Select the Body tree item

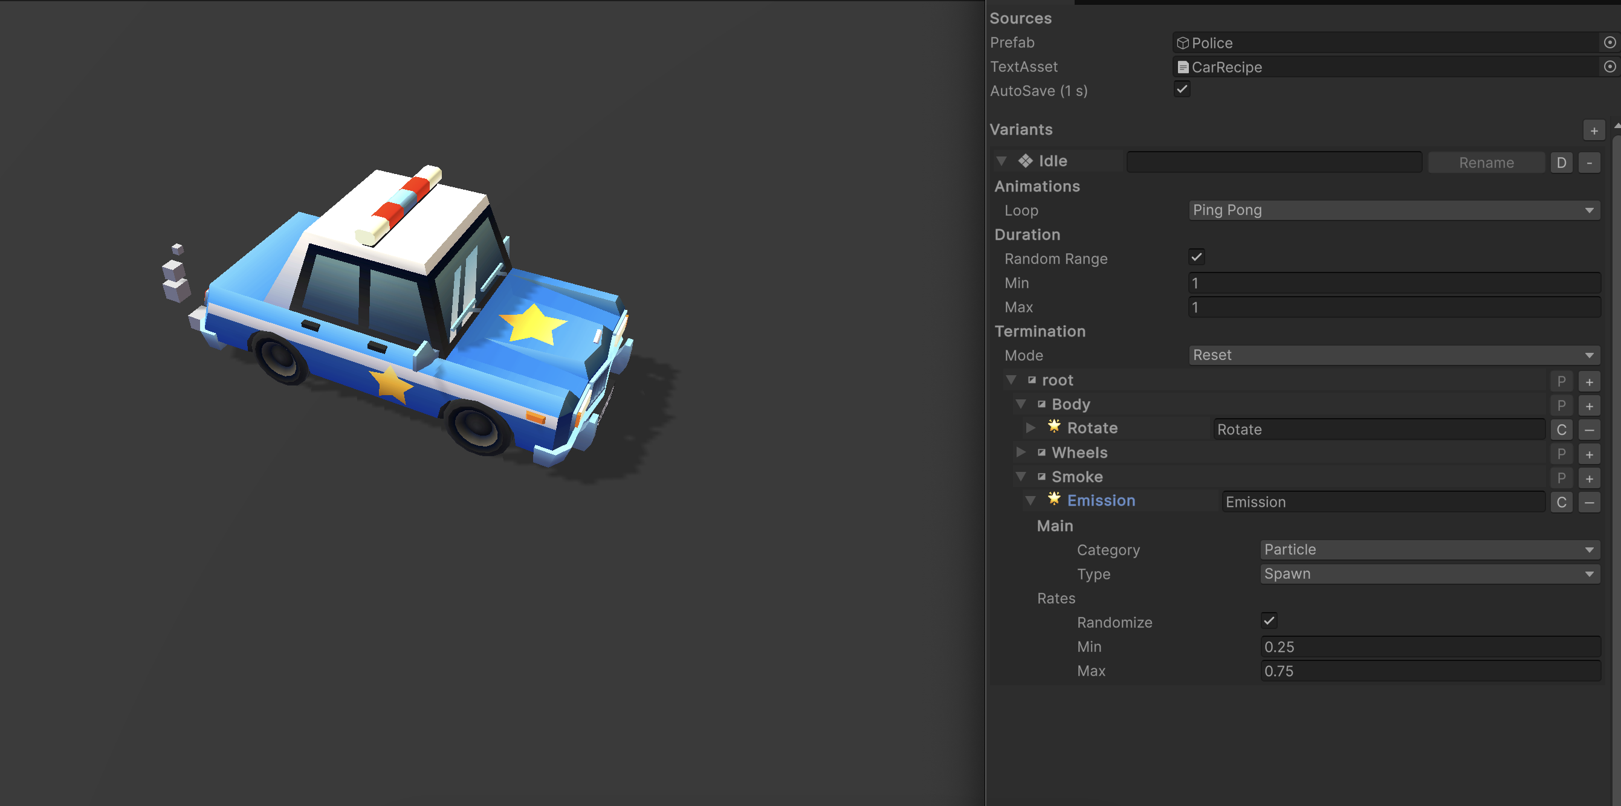coord(1070,404)
